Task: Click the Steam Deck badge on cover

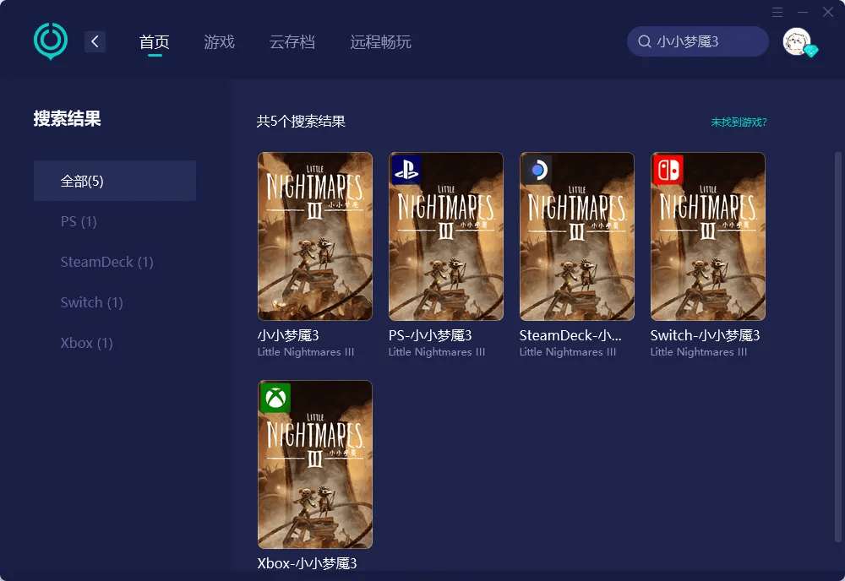Action: 537,170
